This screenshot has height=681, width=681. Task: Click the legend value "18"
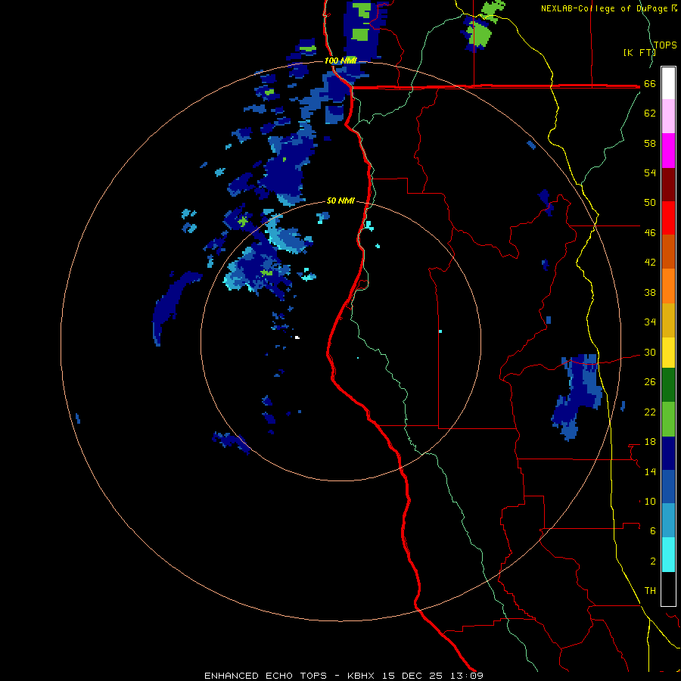(x=650, y=442)
